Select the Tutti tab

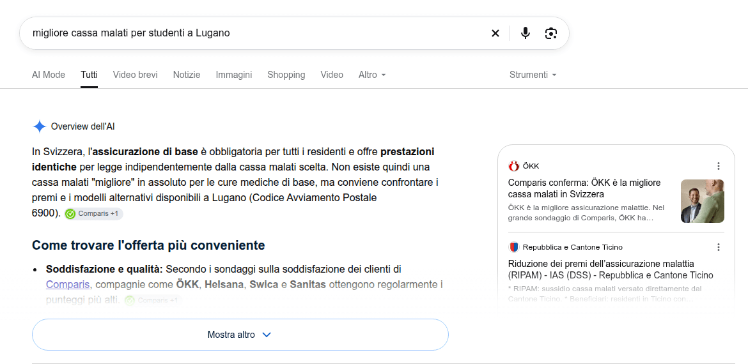click(x=90, y=75)
